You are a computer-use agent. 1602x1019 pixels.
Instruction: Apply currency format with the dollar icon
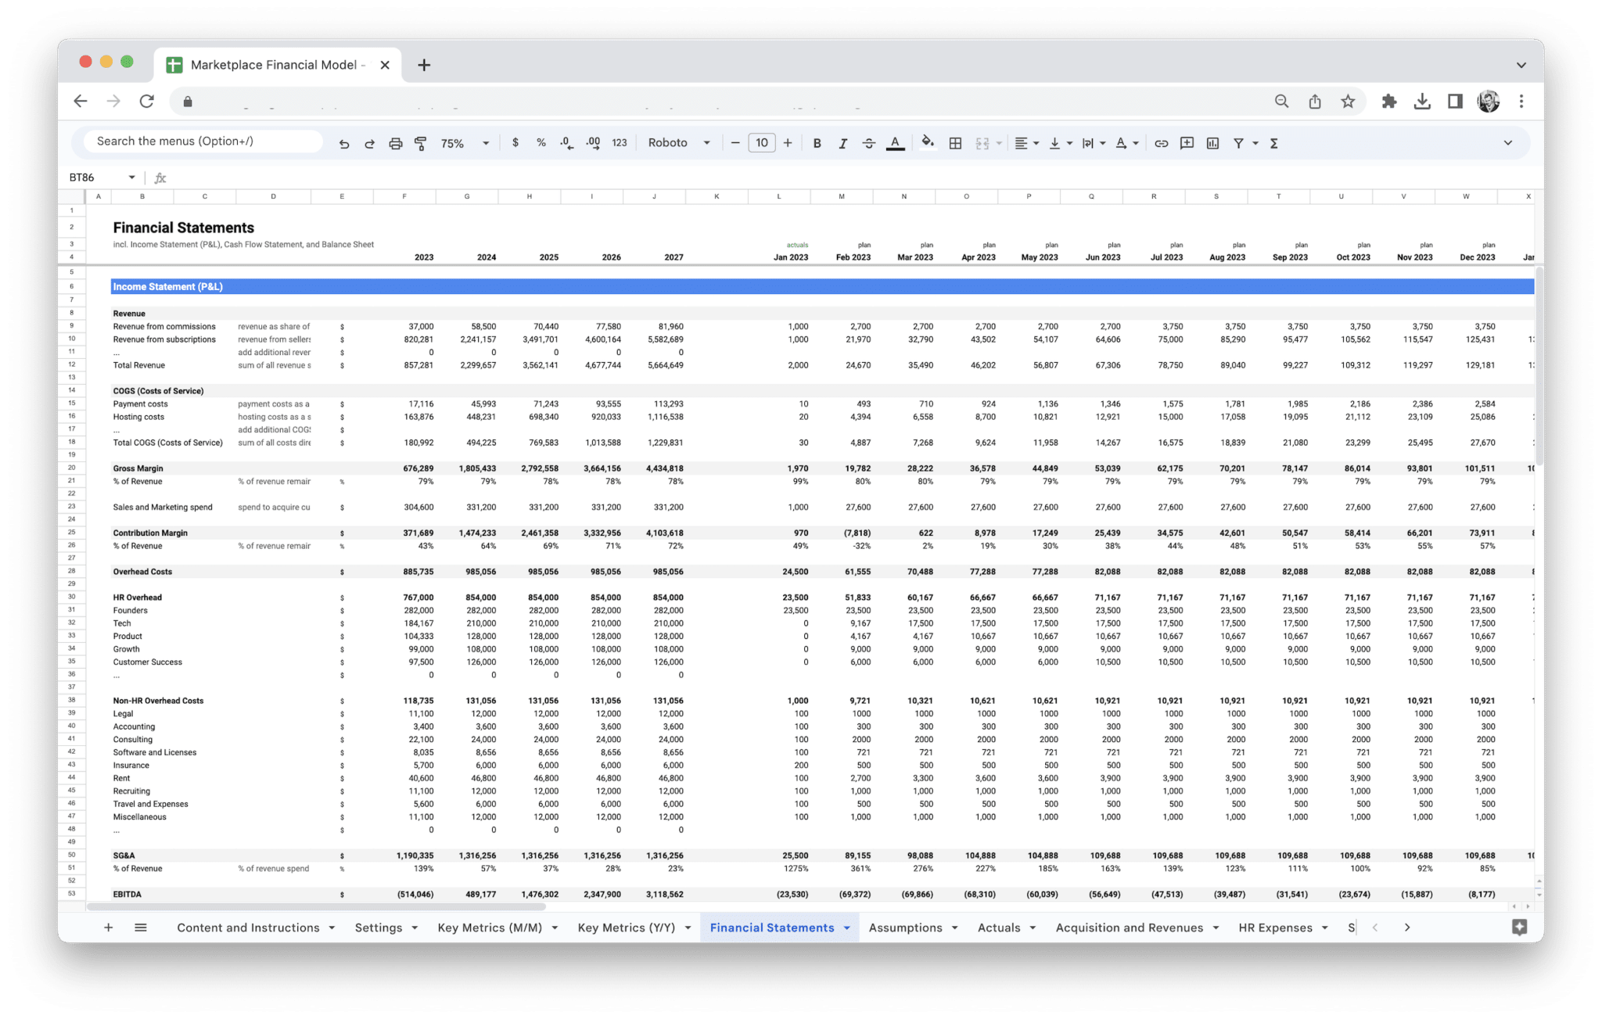[x=515, y=143]
